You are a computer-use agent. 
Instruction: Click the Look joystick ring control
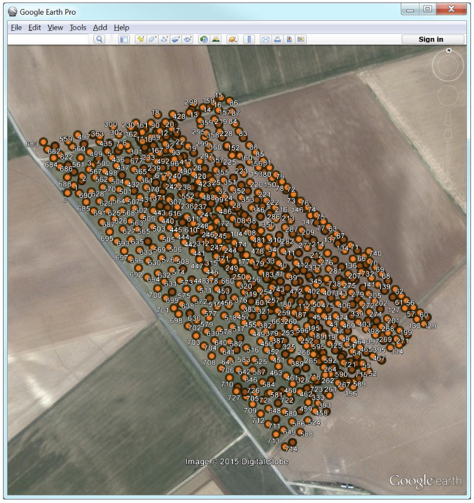[x=448, y=66]
